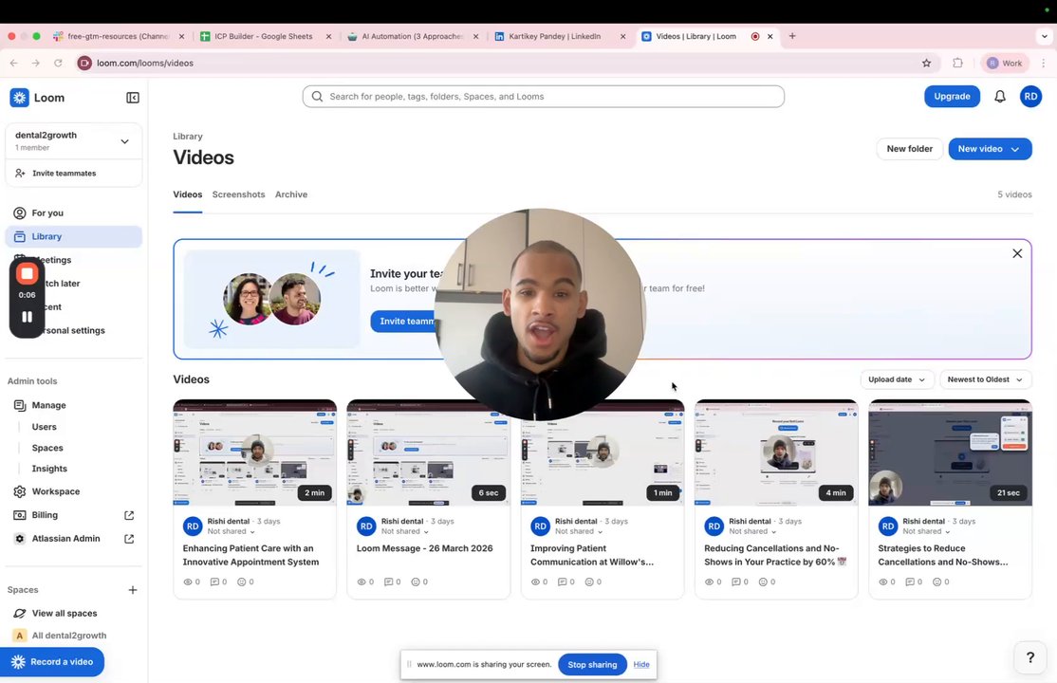Image resolution: width=1057 pixels, height=683 pixels.
Task: Click reactions icon on Improving Patient Communication video
Action: pos(589,581)
